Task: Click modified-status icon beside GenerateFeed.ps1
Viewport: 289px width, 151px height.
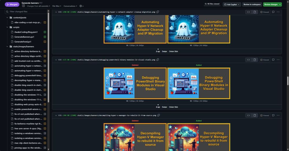Action: point(45,42)
